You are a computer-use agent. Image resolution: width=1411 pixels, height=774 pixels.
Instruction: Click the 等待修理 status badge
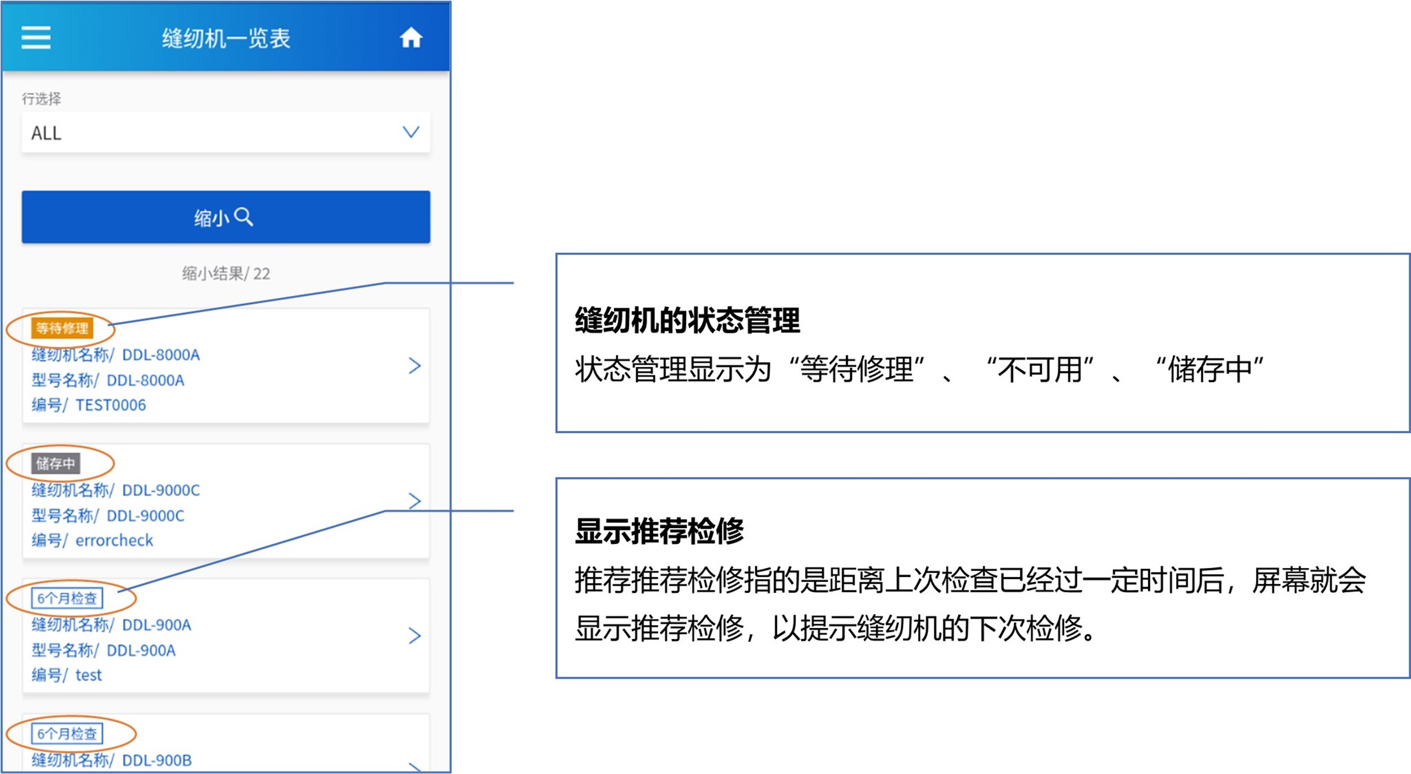pyautogui.click(x=62, y=328)
